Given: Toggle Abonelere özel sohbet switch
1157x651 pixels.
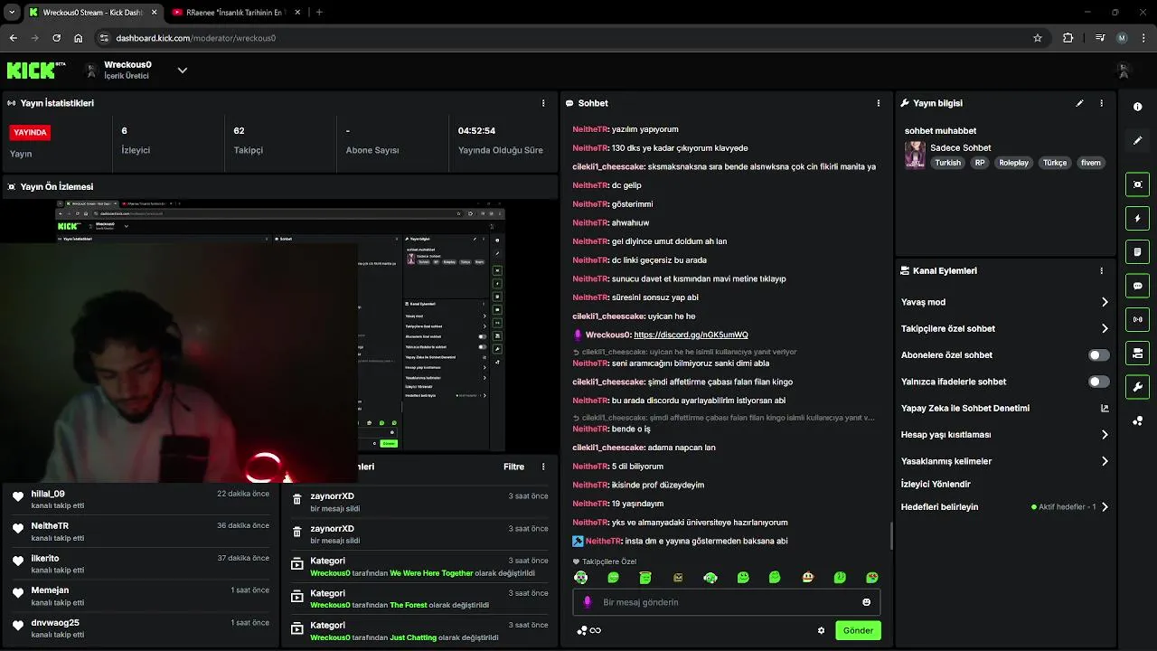Looking at the screenshot, I should click(x=1098, y=355).
